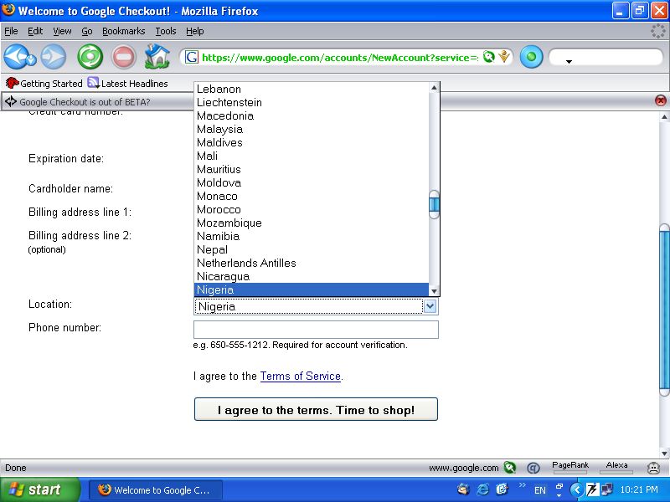The width and height of the screenshot is (670, 502).
Task: Toggle the Location dropdown arrow
Action: [x=430, y=306]
